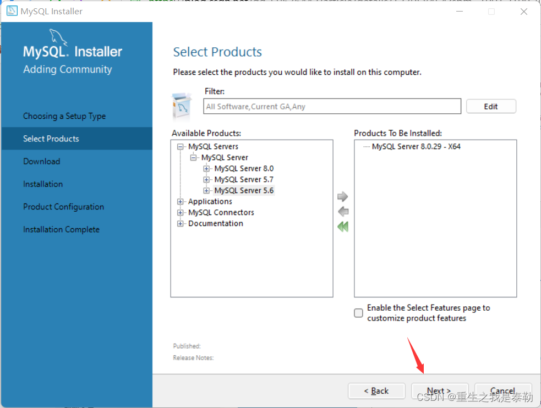541x408 pixels.
Task: Open the Installation step in sidebar
Action: (43, 184)
